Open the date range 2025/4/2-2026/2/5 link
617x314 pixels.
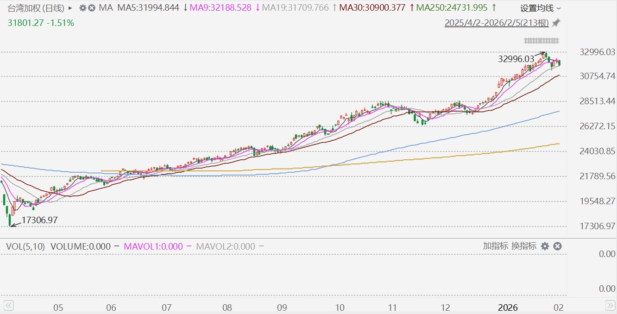click(497, 23)
